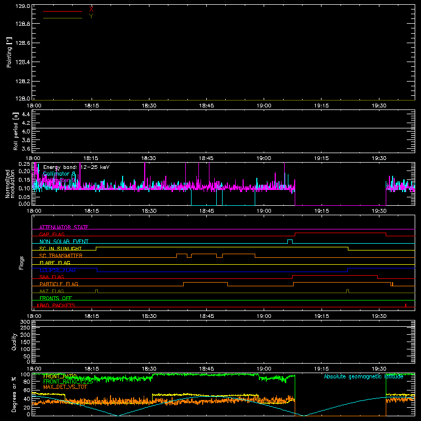Click the red X legend line
Viewport: 421px width, 421px height.
pos(63,11)
